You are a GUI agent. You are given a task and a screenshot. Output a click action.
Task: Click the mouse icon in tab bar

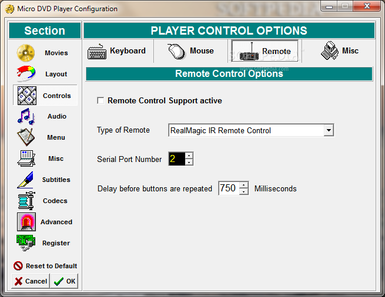(x=176, y=51)
